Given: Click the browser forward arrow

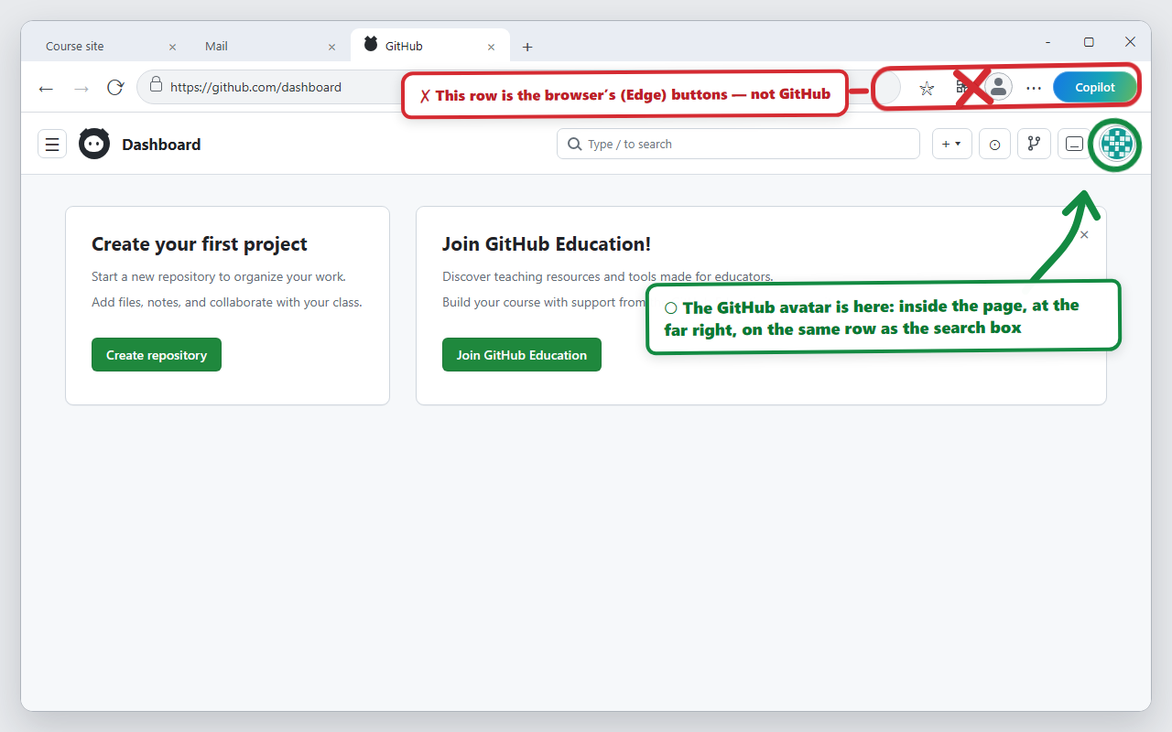Looking at the screenshot, I should pyautogui.click(x=81, y=88).
